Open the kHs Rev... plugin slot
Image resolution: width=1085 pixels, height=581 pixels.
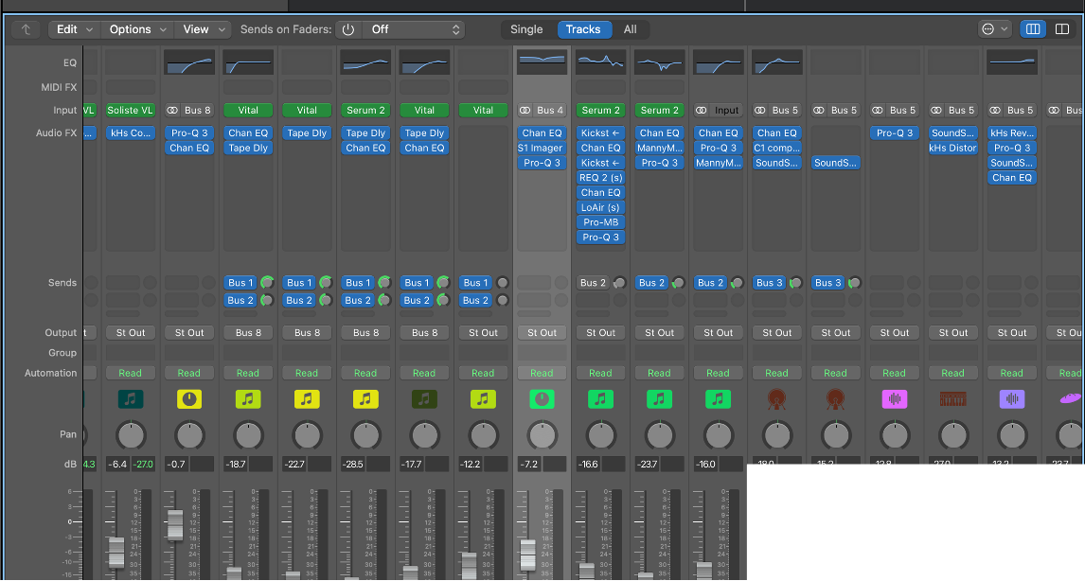point(1012,132)
